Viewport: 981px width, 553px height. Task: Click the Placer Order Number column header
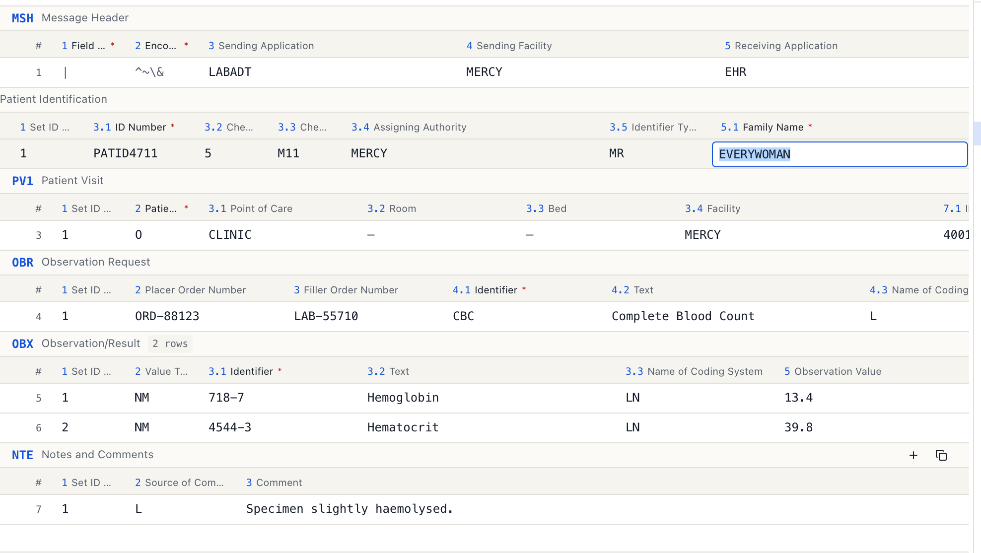(x=190, y=290)
